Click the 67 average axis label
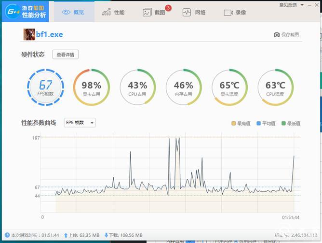This screenshot has height=243, width=322. tap(37, 187)
